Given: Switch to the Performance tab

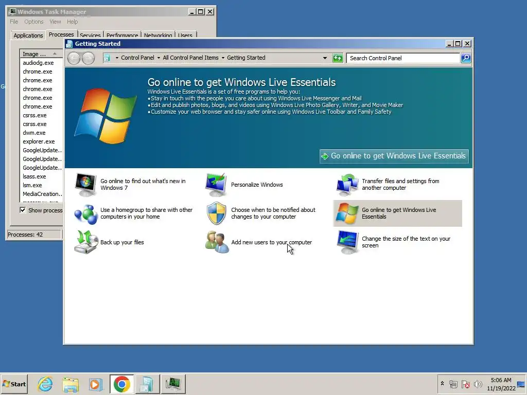Looking at the screenshot, I should pyautogui.click(x=122, y=35).
